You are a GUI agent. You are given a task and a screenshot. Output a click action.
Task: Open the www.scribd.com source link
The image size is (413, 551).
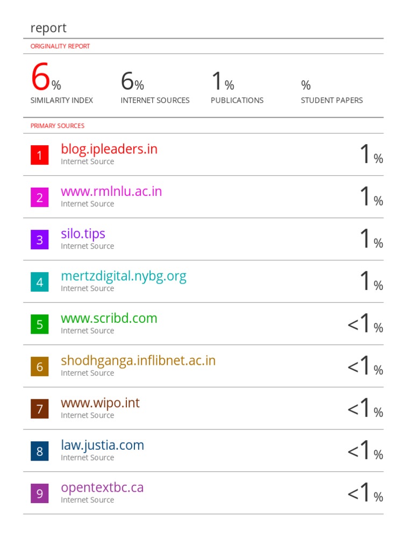[x=109, y=318]
